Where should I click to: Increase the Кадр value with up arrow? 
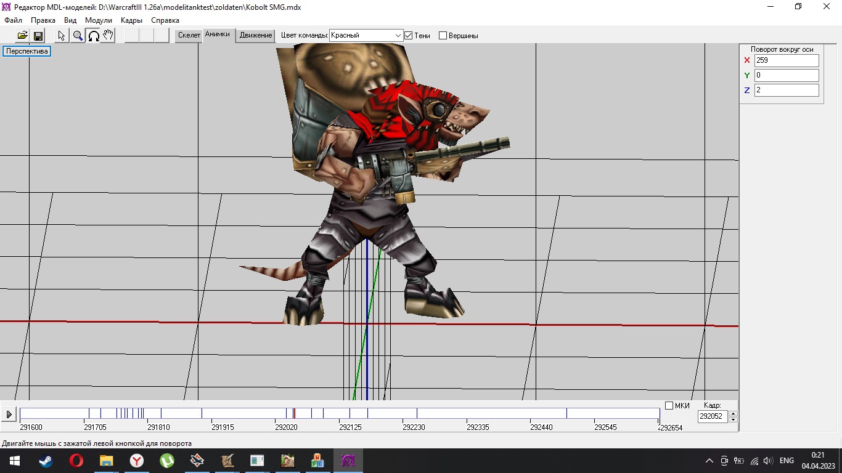733,413
